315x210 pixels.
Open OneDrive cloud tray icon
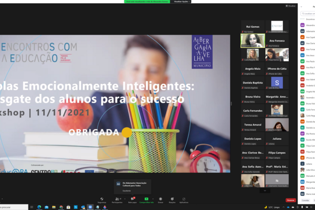tap(288, 207)
